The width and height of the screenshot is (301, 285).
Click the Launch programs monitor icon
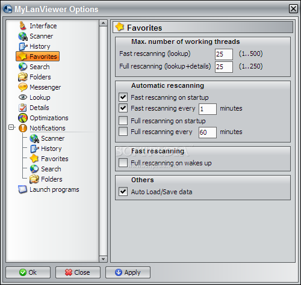pos(22,189)
